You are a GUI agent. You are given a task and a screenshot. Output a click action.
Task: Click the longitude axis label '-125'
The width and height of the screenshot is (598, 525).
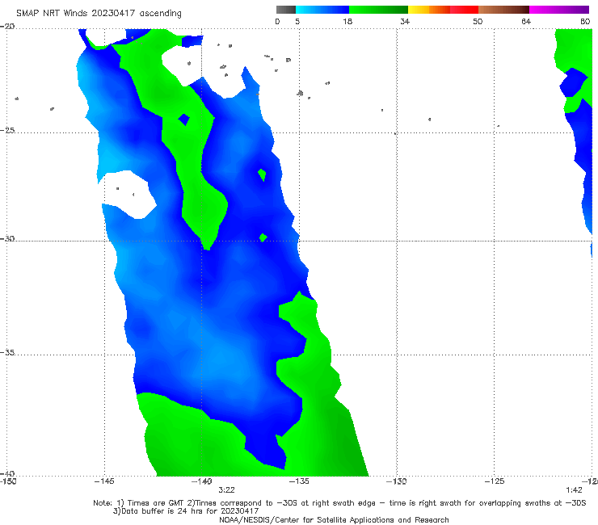pyautogui.click(x=495, y=481)
